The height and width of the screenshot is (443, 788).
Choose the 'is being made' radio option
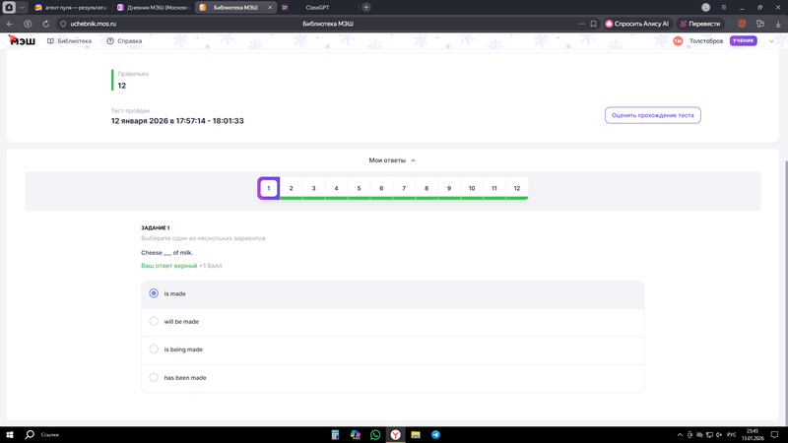pos(154,349)
